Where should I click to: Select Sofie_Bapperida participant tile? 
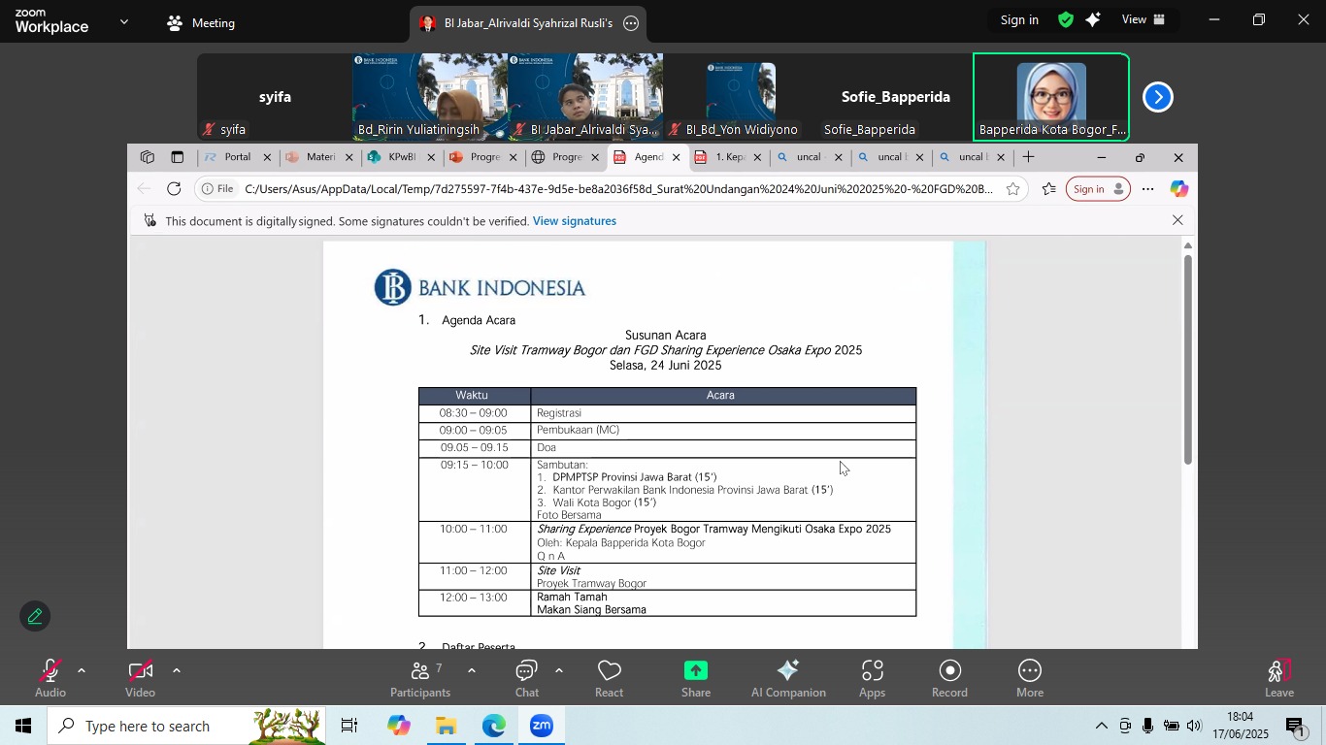coord(896,97)
